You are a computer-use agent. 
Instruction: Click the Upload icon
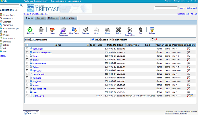click(x=152, y=29)
